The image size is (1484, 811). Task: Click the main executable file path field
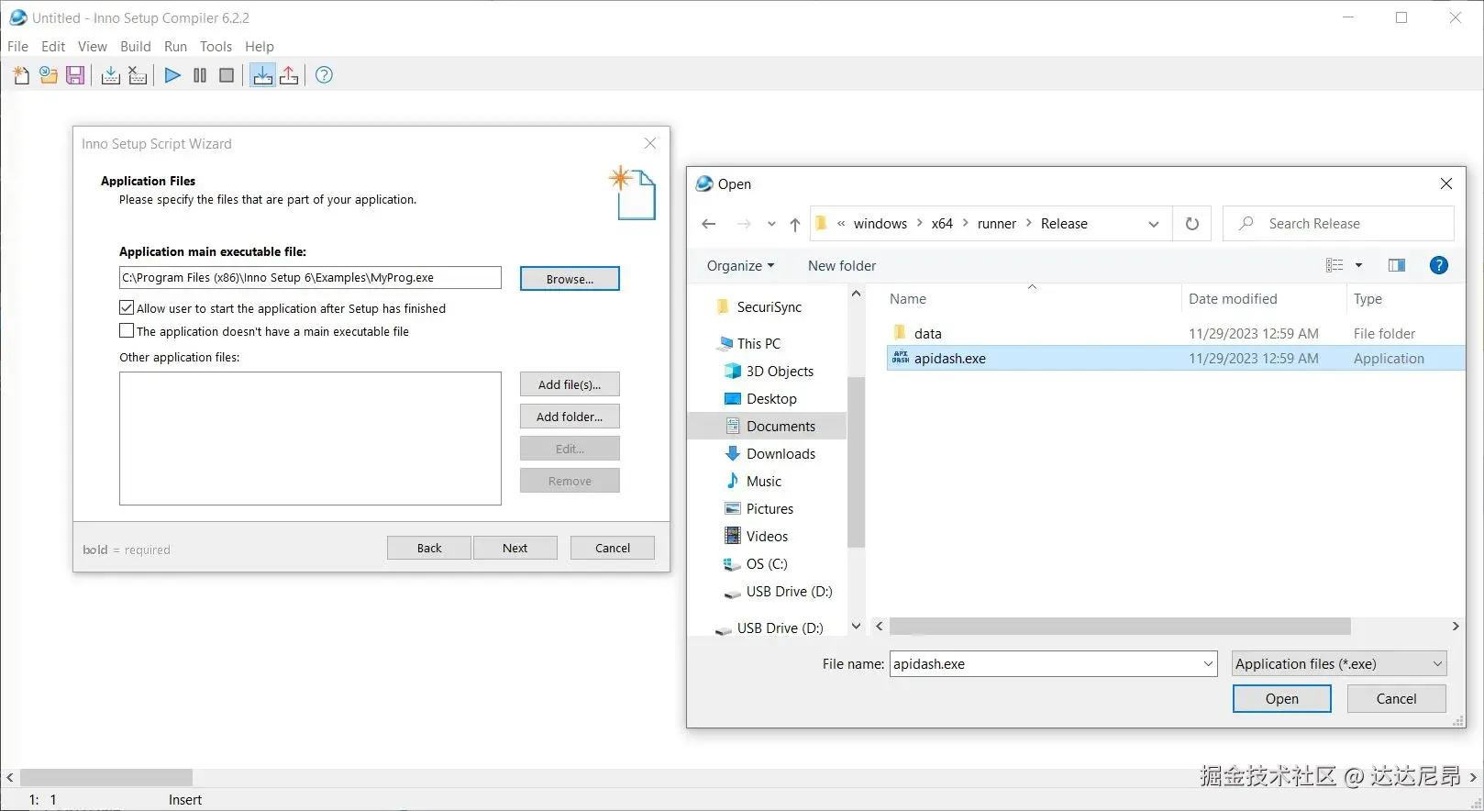(x=310, y=277)
